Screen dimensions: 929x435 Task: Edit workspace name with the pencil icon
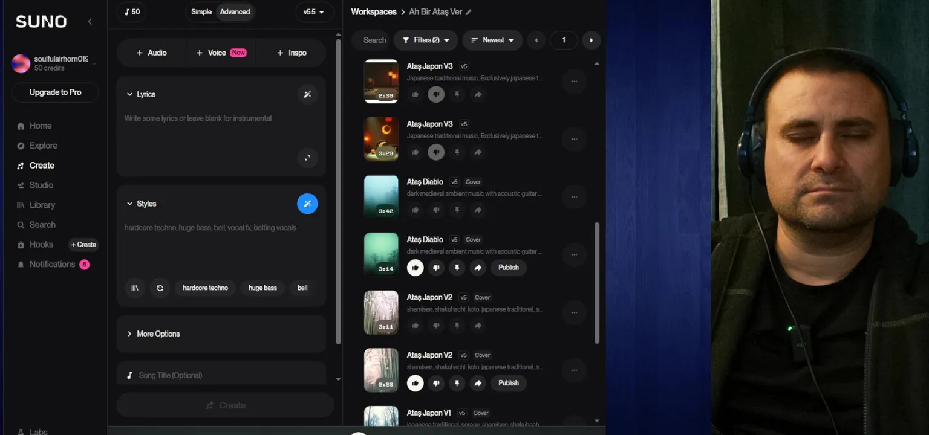469,12
